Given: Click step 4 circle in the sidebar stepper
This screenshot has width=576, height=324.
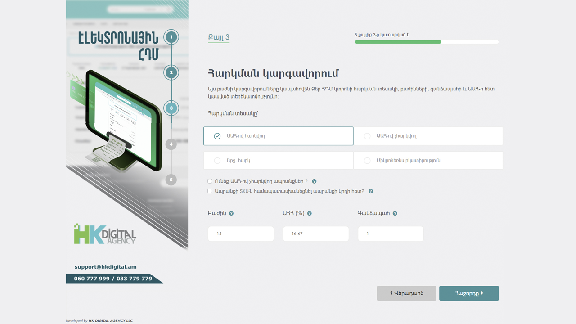Looking at the screenshot, I should (x=171, y=144).
